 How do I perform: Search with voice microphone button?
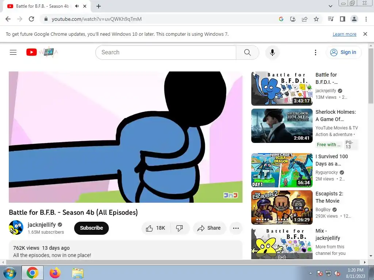(272, 52)
